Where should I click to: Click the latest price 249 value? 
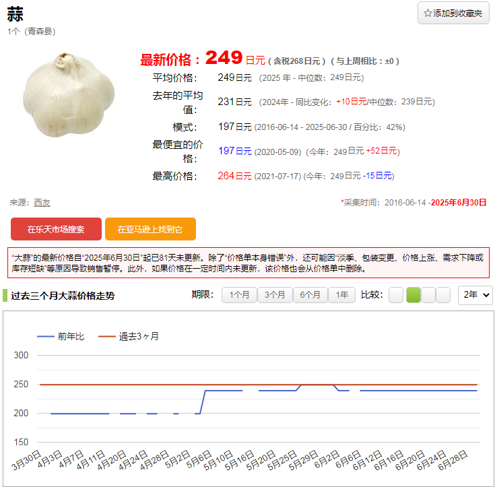coord(224,58)
